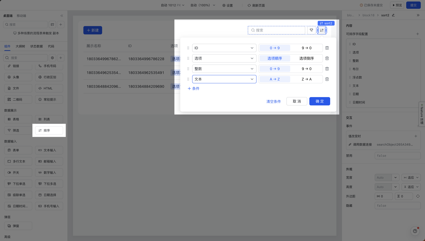Open the 自动 (100%) zoom dropdown
Viewport: 425px width, 241px height.
(x=203, y=5)
